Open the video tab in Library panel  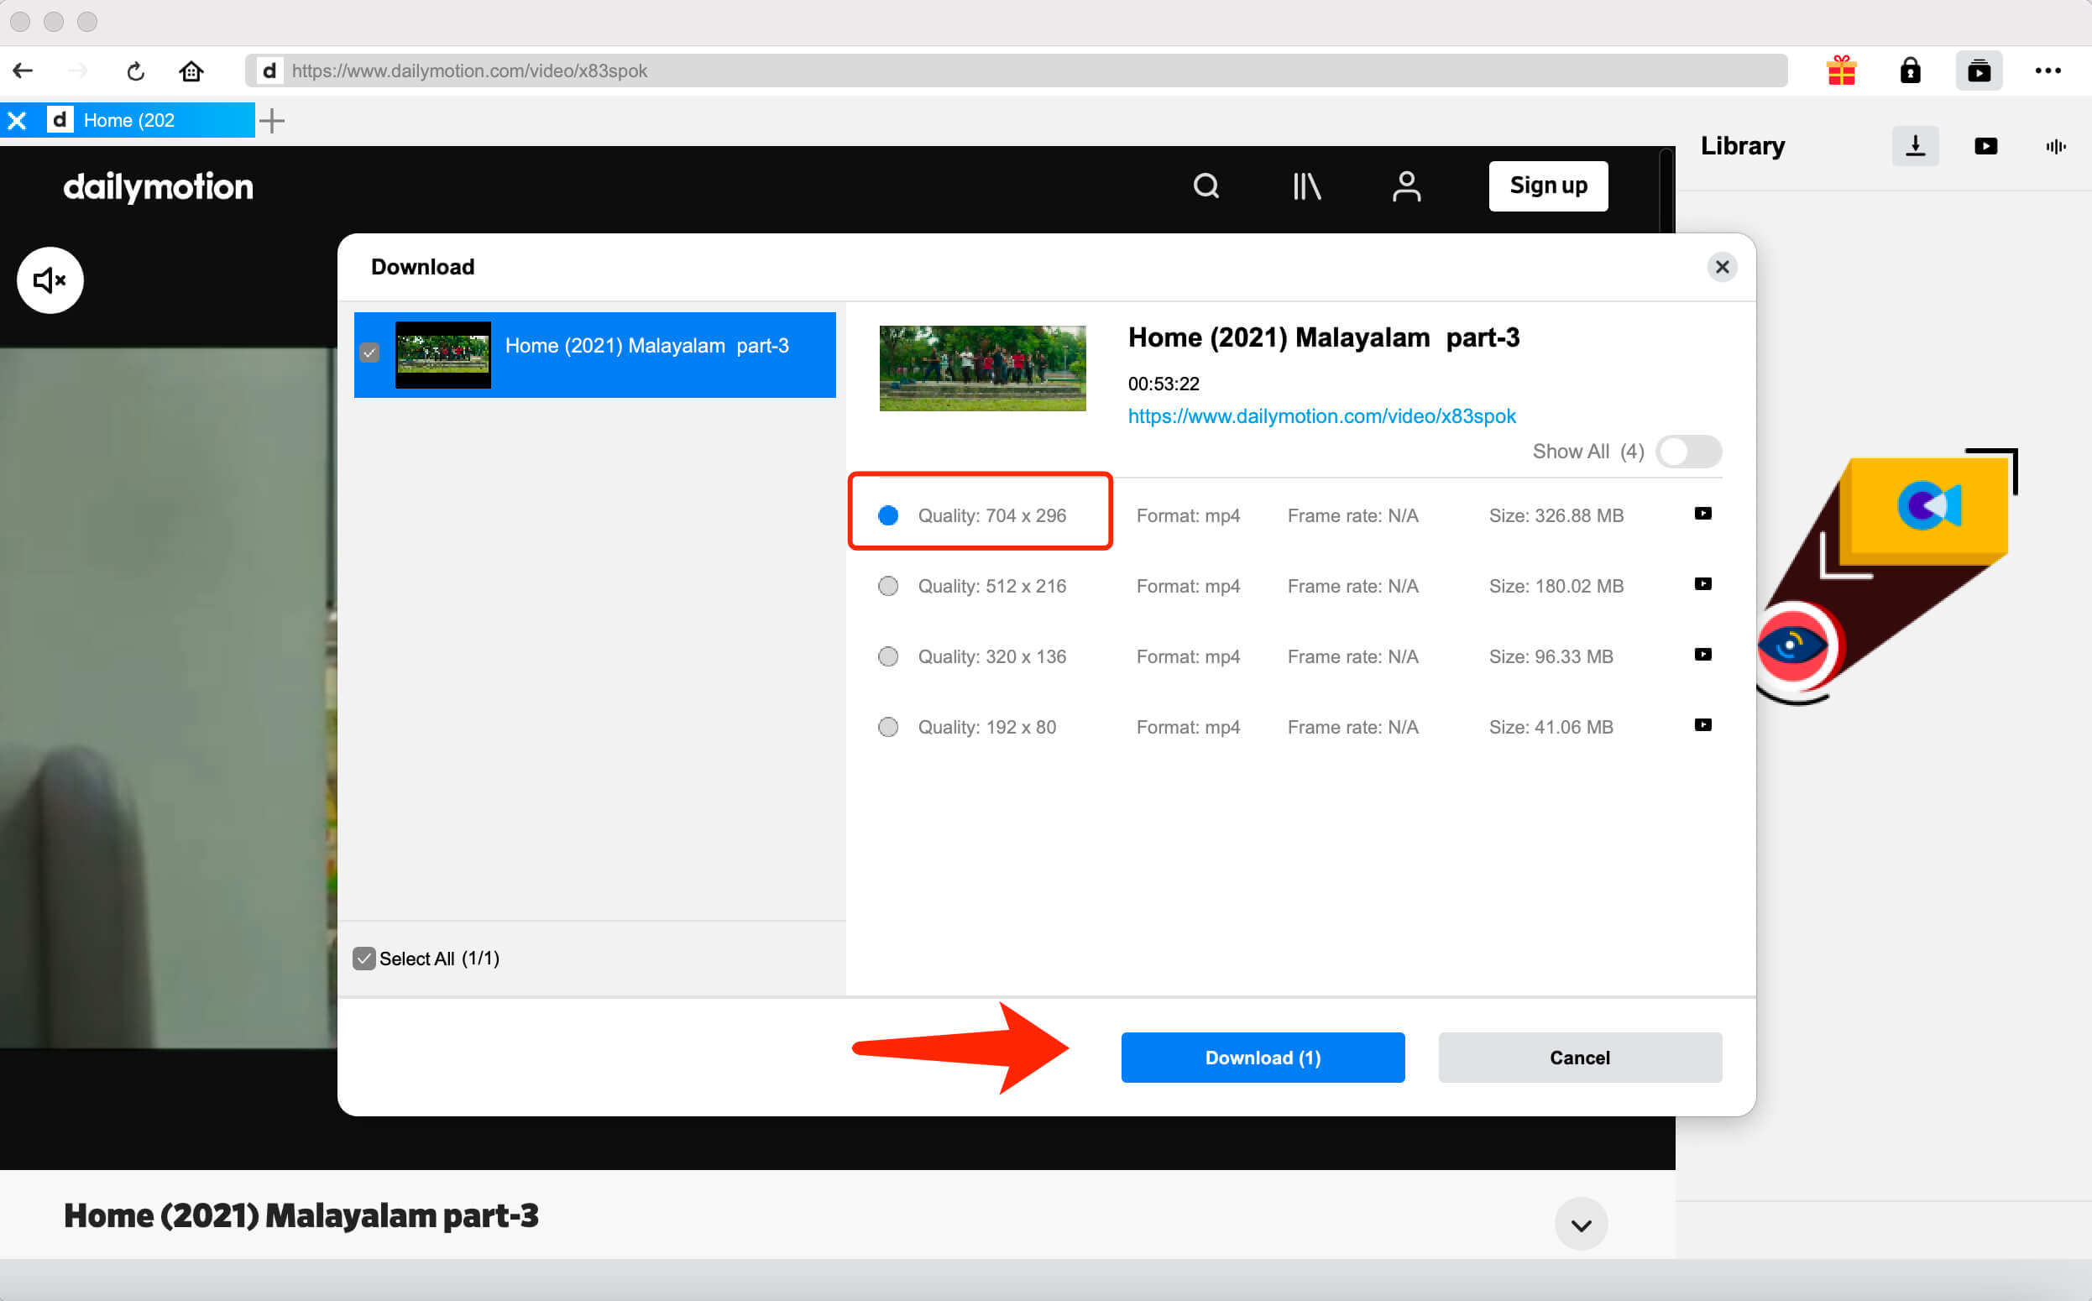[x=1985, y=146]
